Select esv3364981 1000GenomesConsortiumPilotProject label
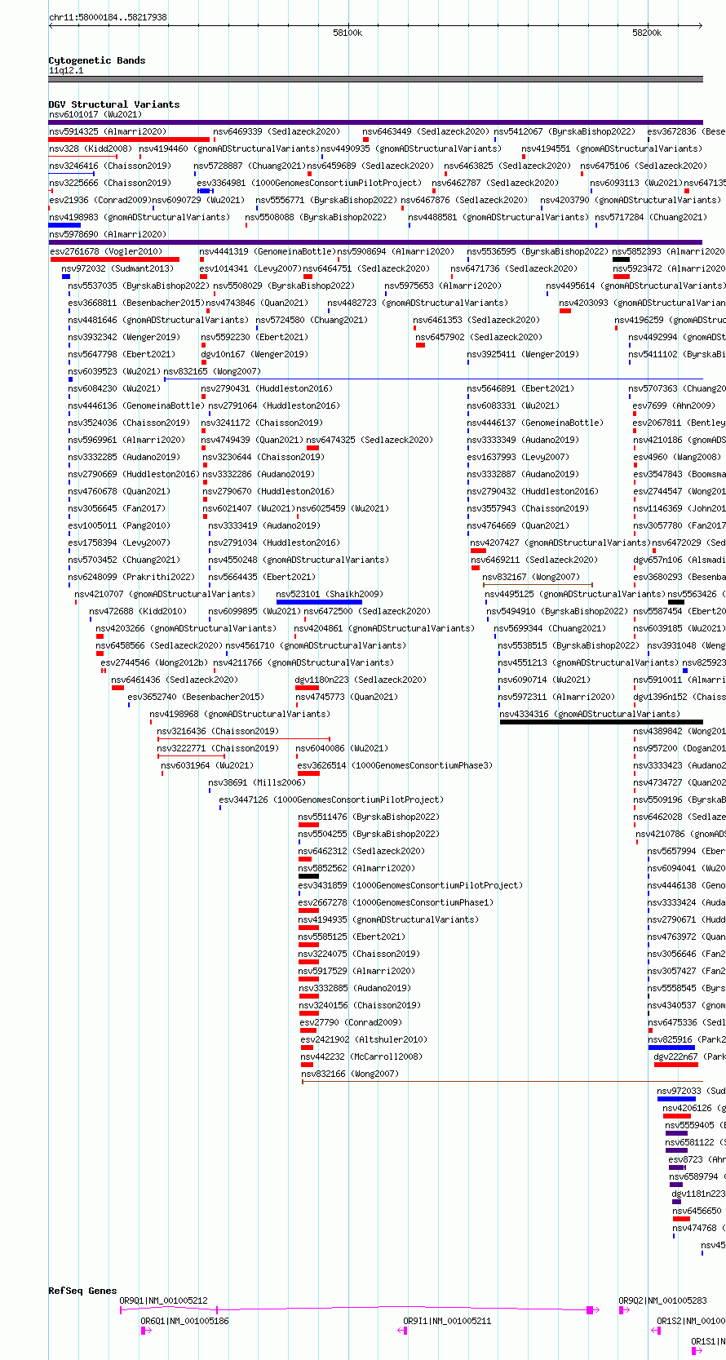 click(x=309, y=183)
